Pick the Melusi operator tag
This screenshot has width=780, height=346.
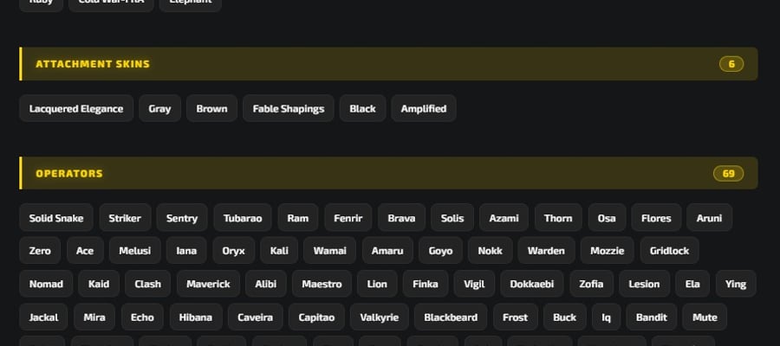click(x=135, y=251)
